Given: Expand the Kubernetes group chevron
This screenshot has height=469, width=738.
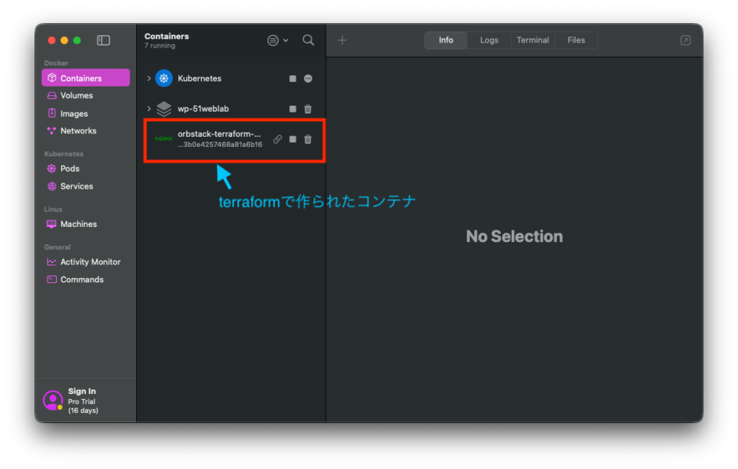Looking at the screenshot, I should 148,79.
